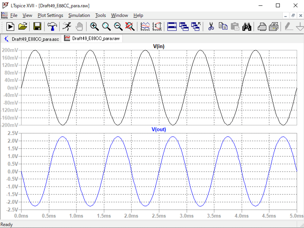
Task: Click the upper pane vertical axis at 200mV
Action: pos(10,50)
